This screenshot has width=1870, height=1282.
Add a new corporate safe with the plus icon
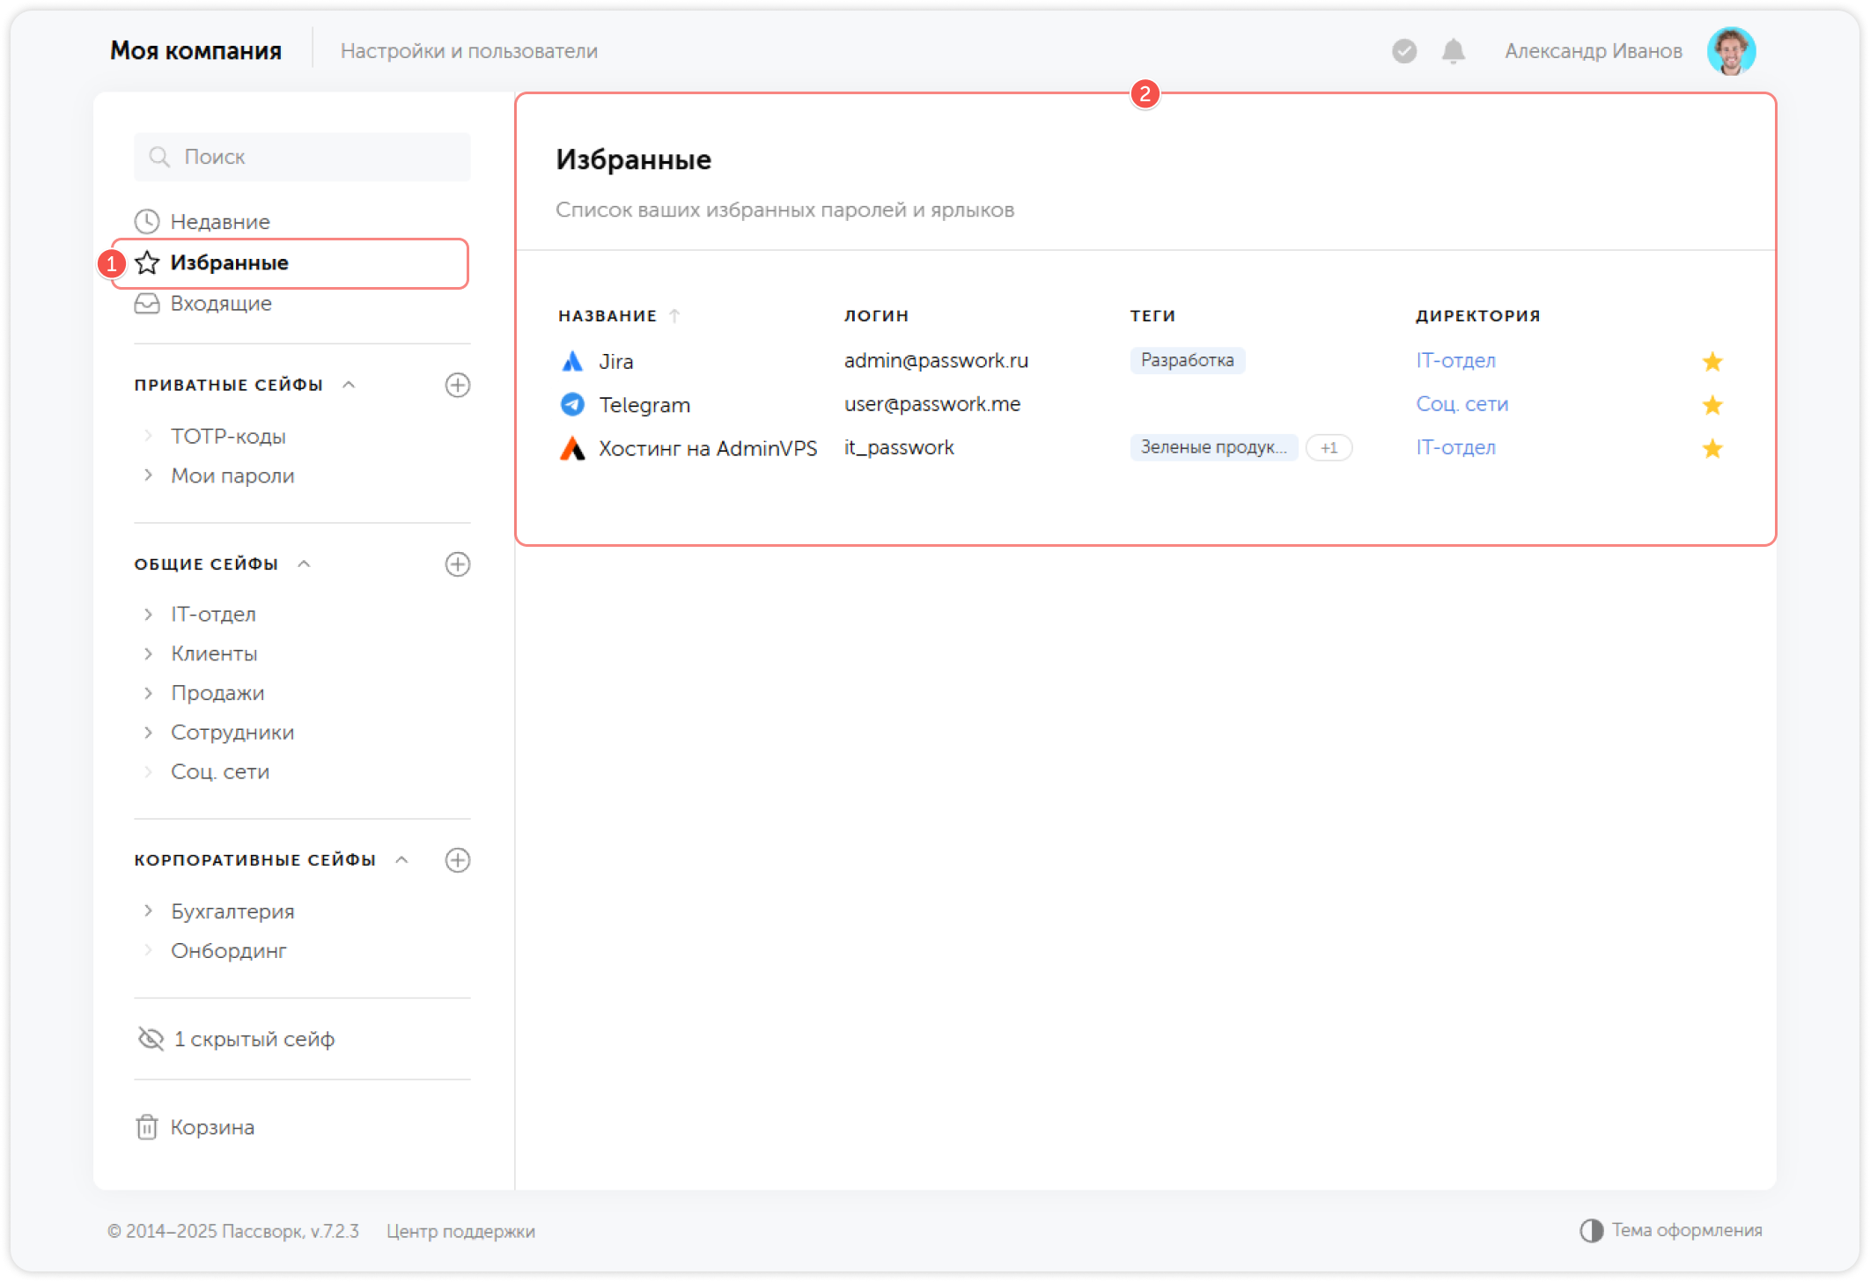457,860
